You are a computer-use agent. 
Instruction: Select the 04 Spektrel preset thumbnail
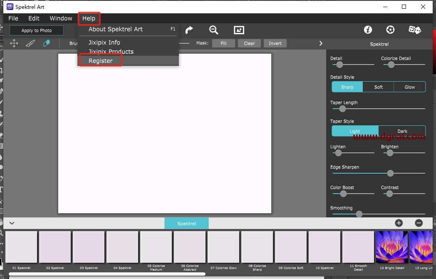pos(122,247)
